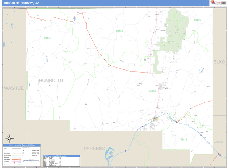229x168 pixels.
Task: Select the 89425 ZIP code label
Action: [119, 31]
